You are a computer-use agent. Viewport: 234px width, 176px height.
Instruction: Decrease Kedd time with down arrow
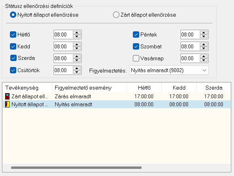pyautogui.click(x=77, y=48)
